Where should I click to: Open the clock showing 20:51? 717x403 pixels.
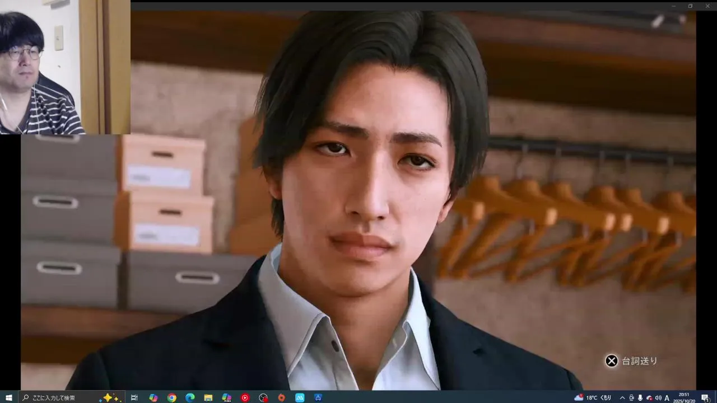coord(684,397)
